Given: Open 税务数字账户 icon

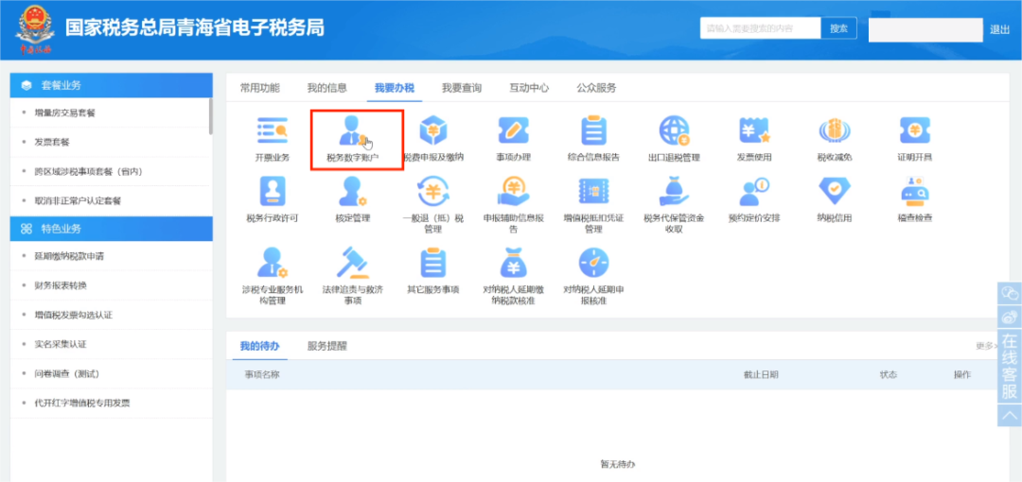Looking at the screenshot, I should [x=353, y=131].
